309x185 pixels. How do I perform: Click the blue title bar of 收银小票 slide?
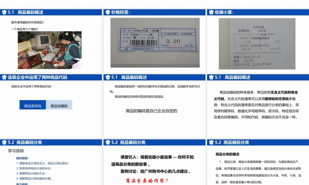257,13
